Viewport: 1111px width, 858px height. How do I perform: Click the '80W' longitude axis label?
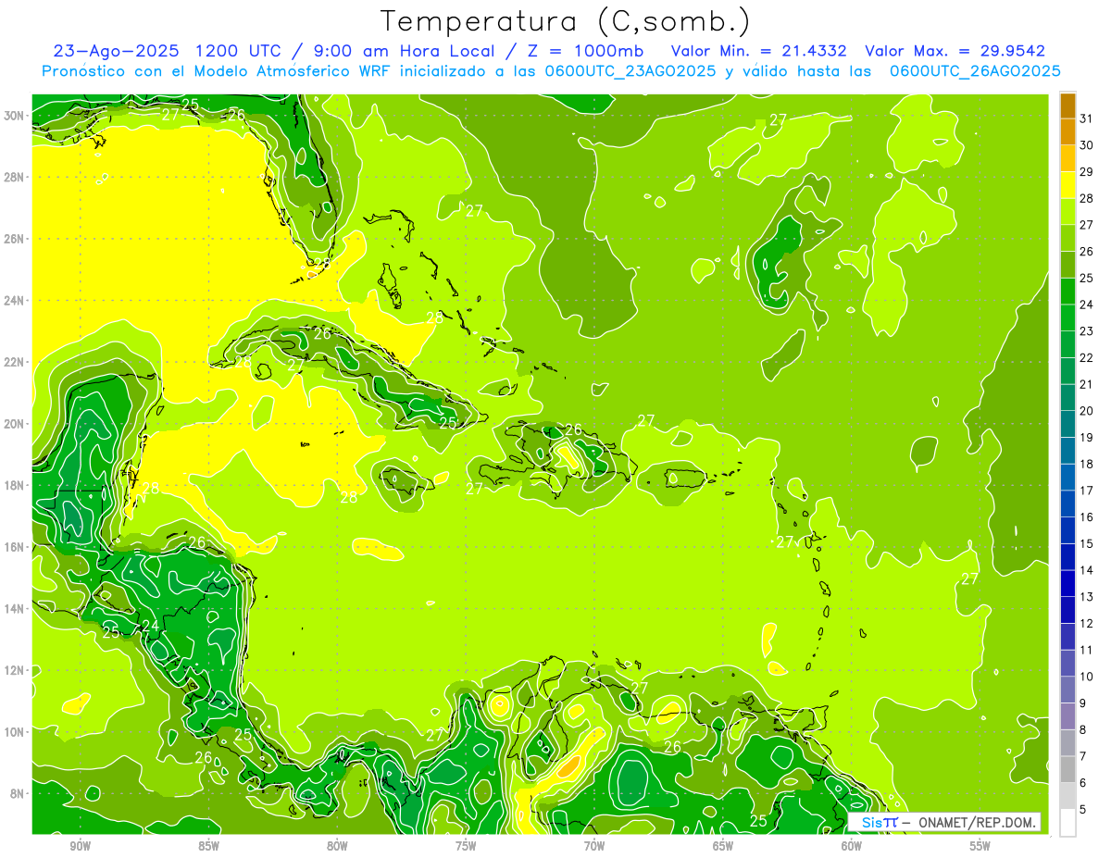[x=337, y=846]
